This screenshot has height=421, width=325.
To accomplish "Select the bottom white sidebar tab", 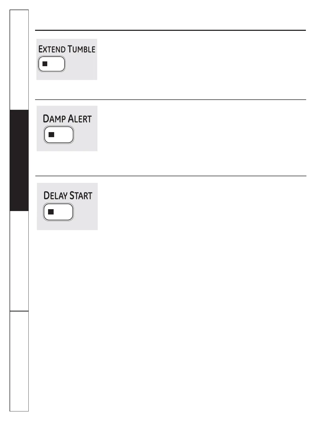I will coord(19,361).
